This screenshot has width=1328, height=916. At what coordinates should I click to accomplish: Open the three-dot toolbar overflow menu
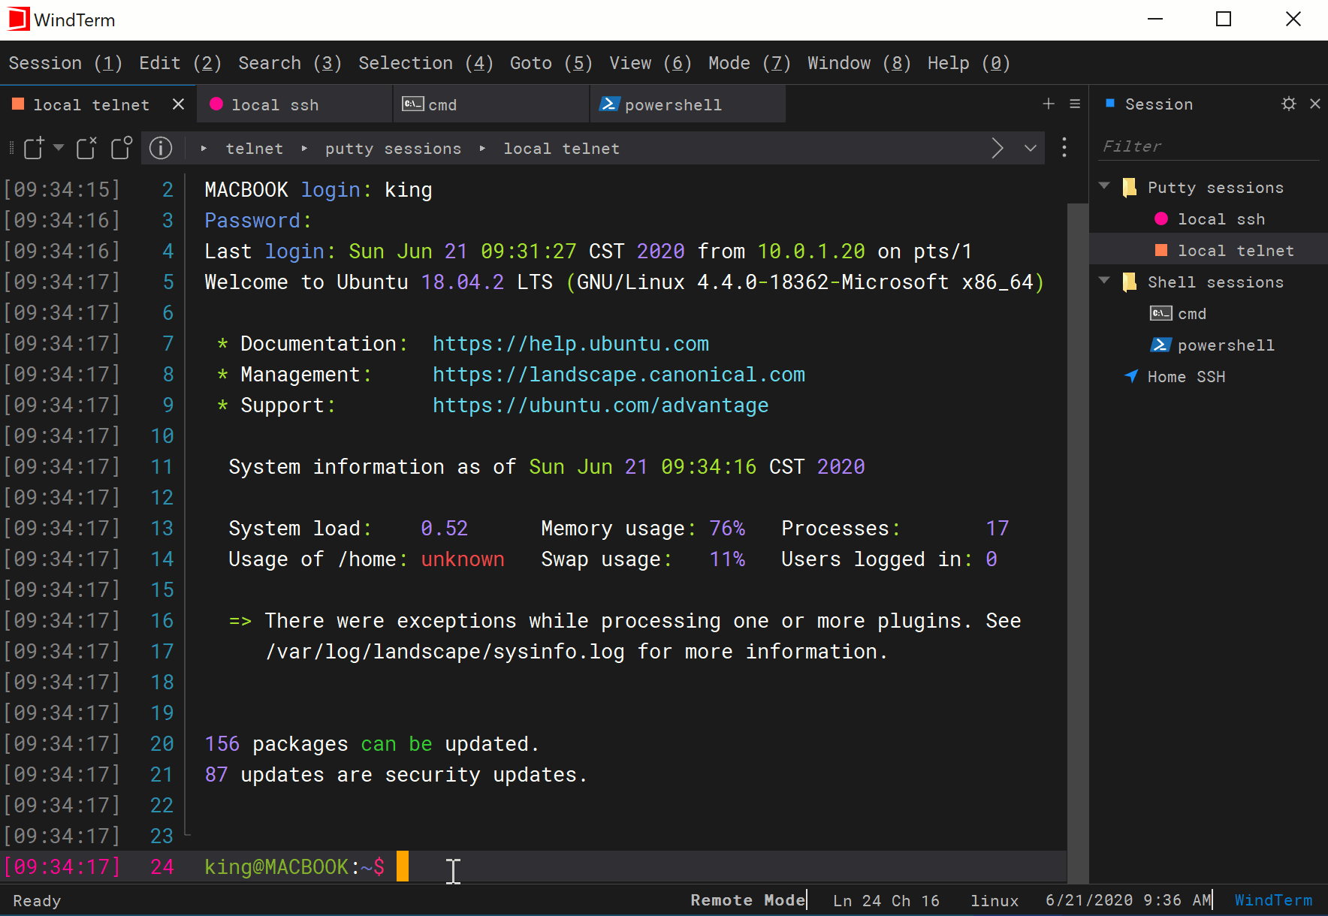click(1064, 147)
